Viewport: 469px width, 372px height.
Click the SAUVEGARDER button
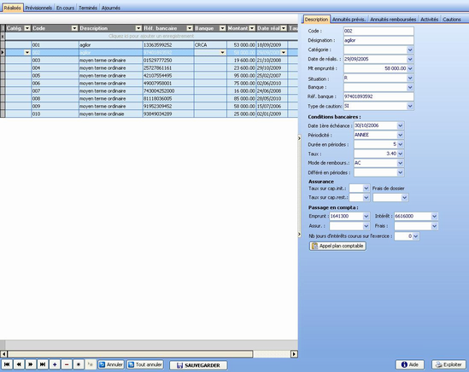click(x=198, y=365)
